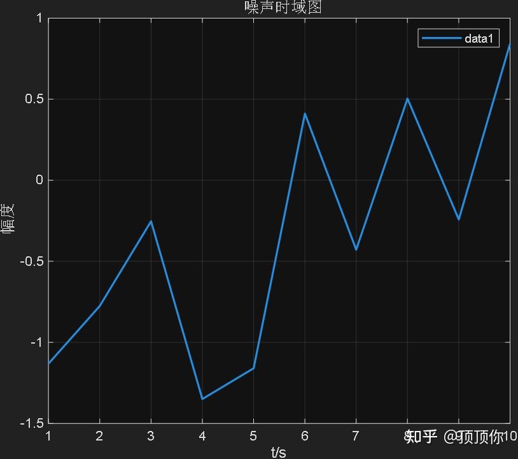Click the x-axis tick label 4

click(x=202, y=436)
